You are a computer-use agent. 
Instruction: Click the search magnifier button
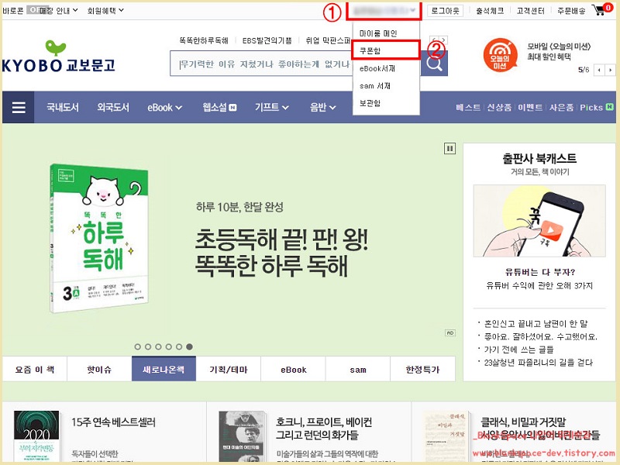tap(434, 64)
